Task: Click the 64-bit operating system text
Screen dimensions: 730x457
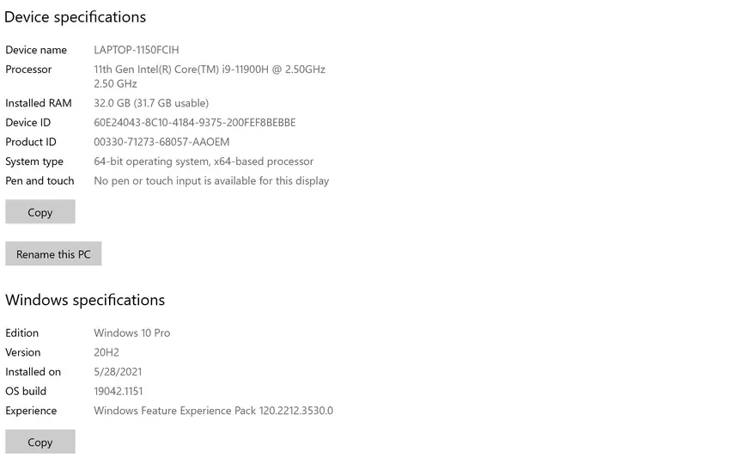Action: [204, 161]
